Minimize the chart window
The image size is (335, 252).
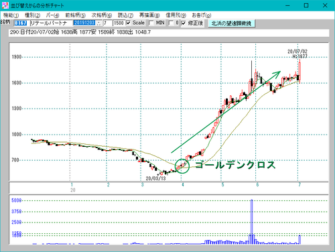pos(287,5)
